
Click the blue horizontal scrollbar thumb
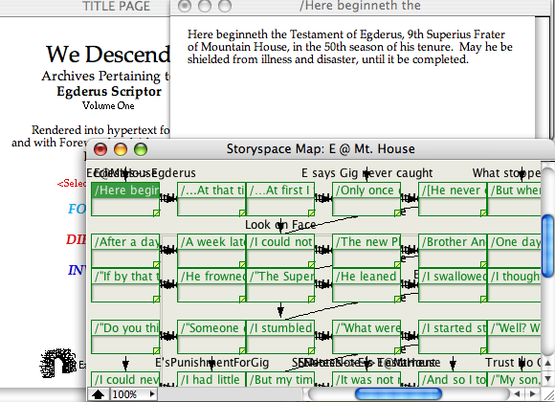[x=398, y=393]
